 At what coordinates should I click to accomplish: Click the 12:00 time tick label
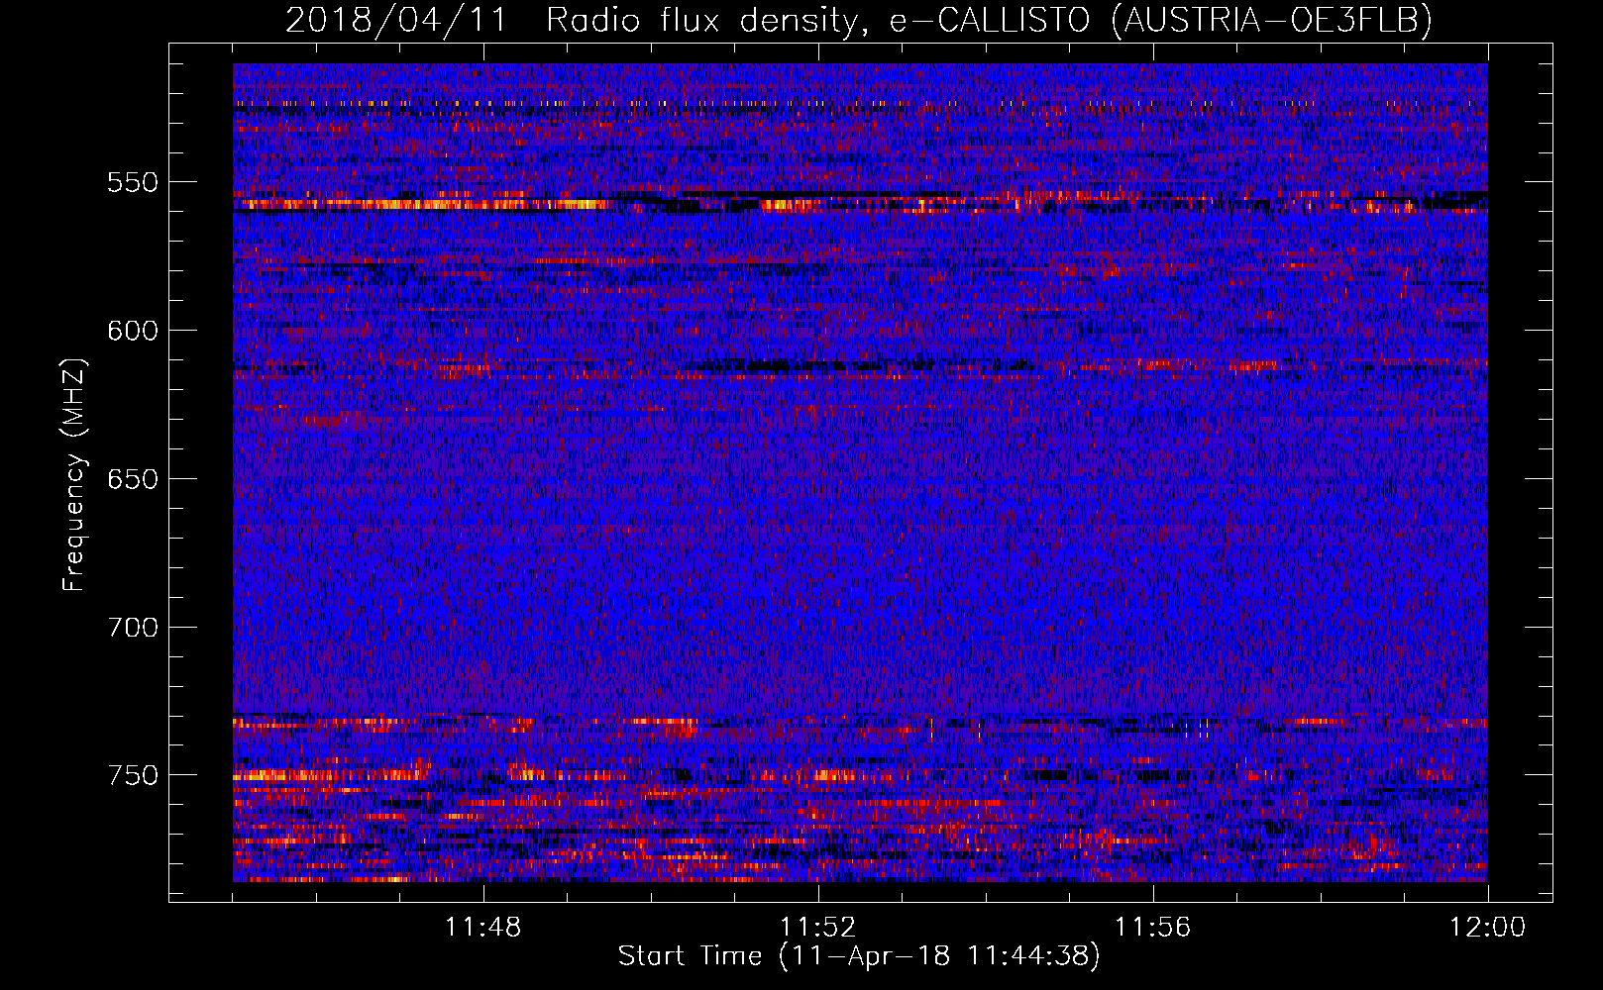1488,928
